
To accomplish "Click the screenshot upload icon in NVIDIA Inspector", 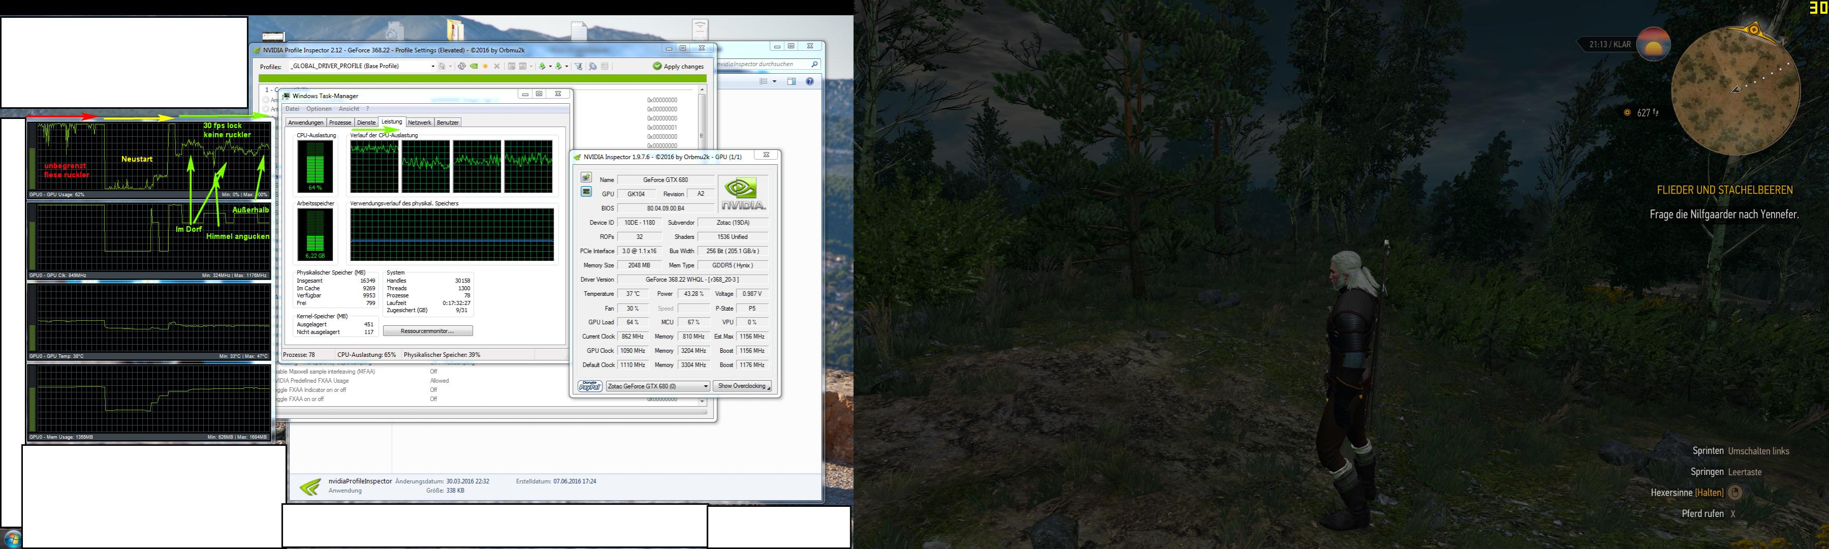I will click(x=586, y=177).
